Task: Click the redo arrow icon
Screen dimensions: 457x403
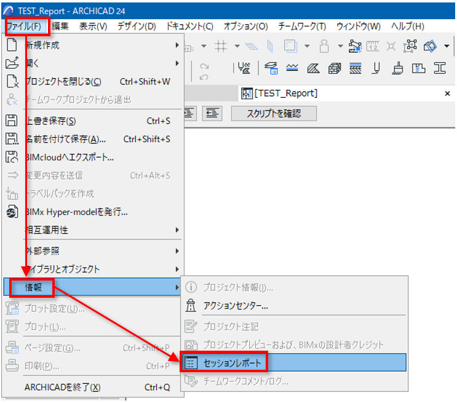Action: point(204,66)
